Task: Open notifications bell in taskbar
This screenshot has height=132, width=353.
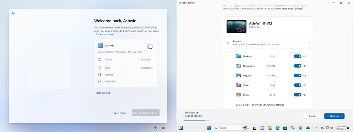Action: (348, 128)
